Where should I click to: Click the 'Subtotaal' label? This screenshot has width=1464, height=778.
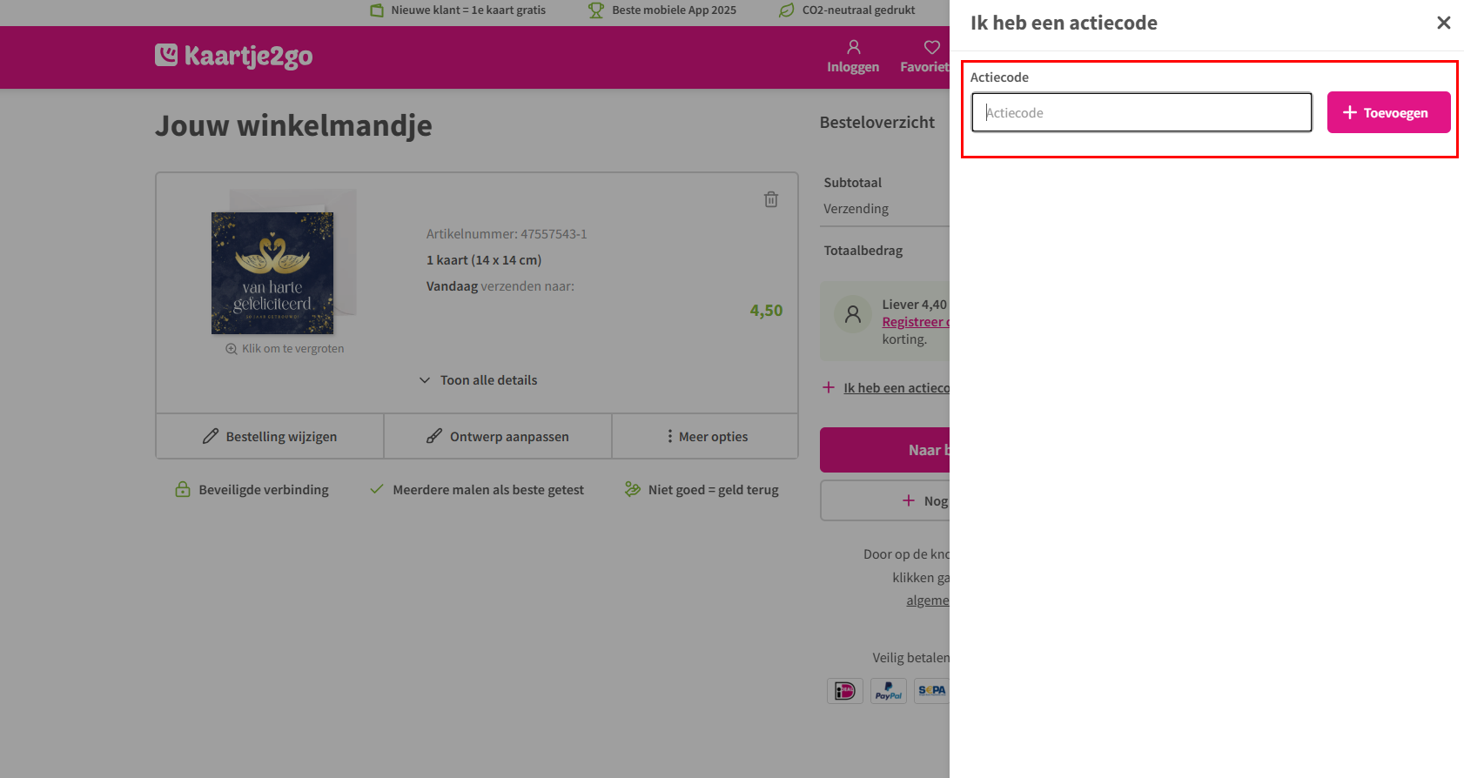click(x=853, y=183)
